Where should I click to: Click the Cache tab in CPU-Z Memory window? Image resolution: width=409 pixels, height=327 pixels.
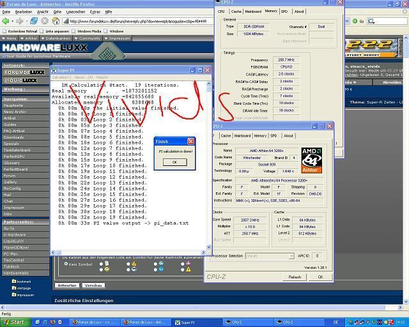pos(236,11)
